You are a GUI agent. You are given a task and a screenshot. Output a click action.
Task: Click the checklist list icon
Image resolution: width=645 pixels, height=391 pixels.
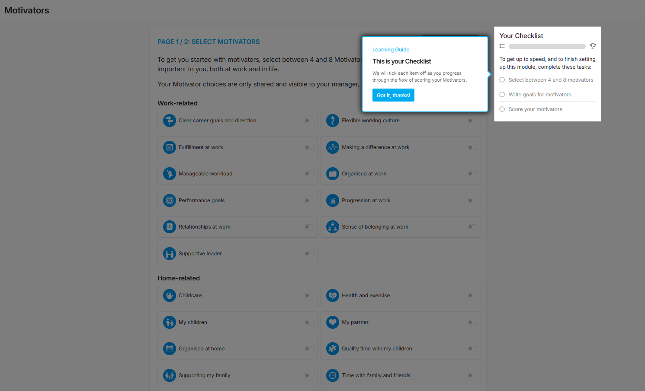pyautogui.click(x=502, y=46)
